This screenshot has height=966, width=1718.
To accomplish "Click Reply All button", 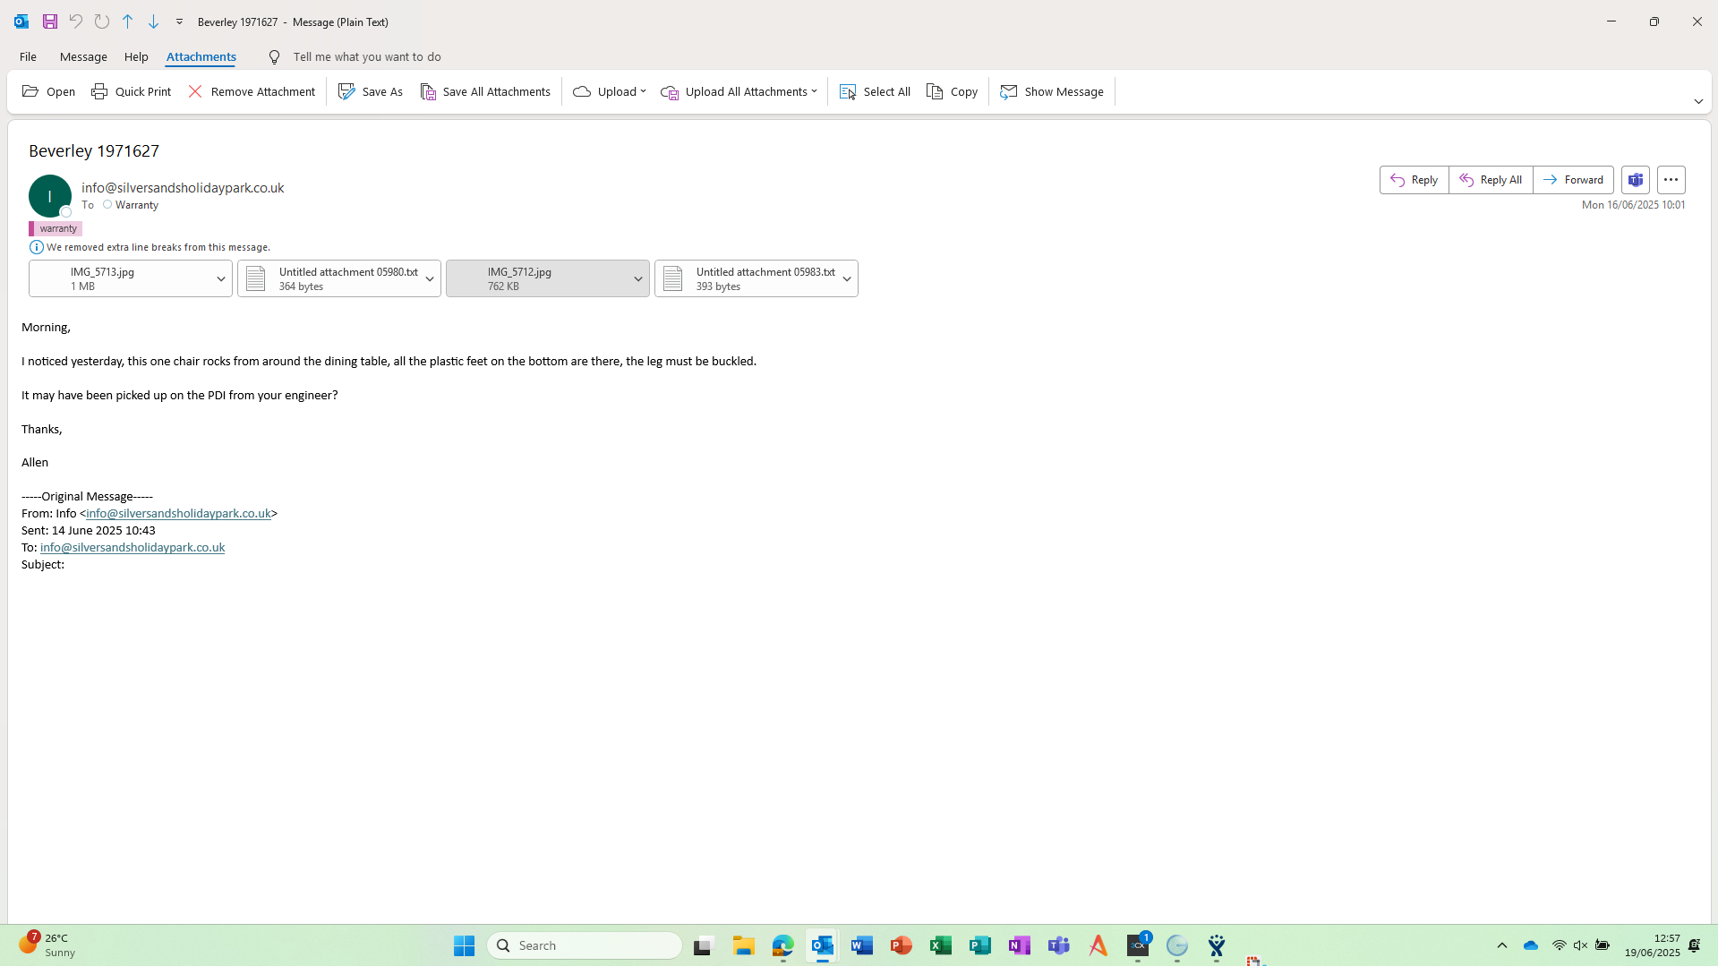I will [x=1491, y=180].
